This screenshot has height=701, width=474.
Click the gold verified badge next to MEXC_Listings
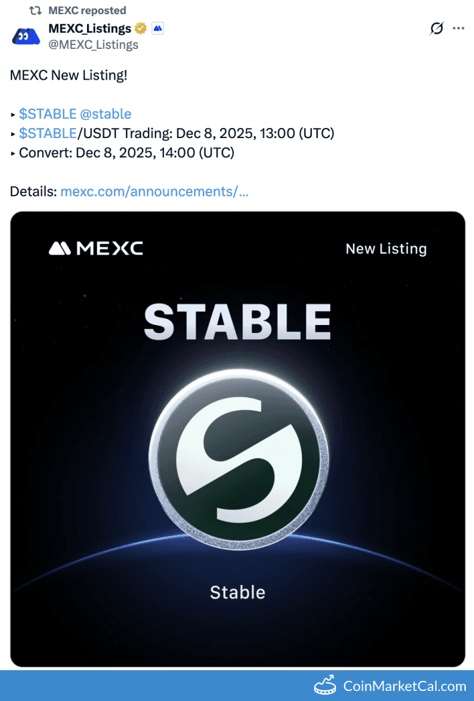[x=140, y=28]
